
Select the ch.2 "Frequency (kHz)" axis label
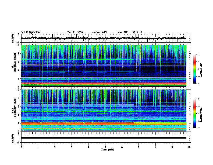click(x=15, y=107)
